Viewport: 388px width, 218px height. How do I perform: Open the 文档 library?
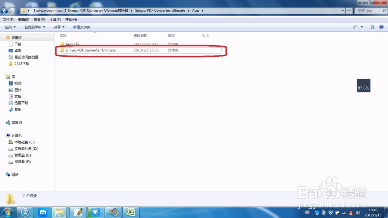pyautogui.click(x=18, y=96)
